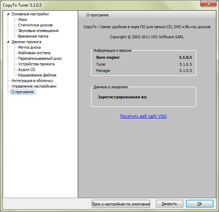Visit the VSO website link

point(143,116)
